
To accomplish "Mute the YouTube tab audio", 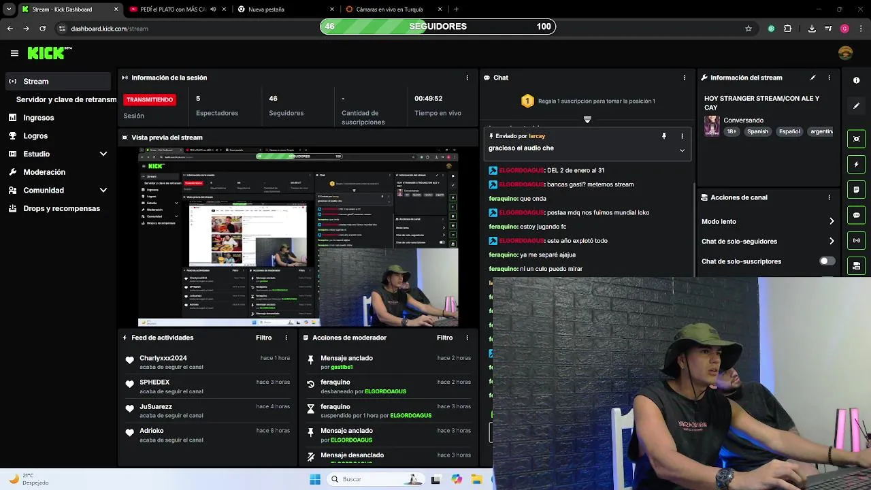I will point(213,10).
